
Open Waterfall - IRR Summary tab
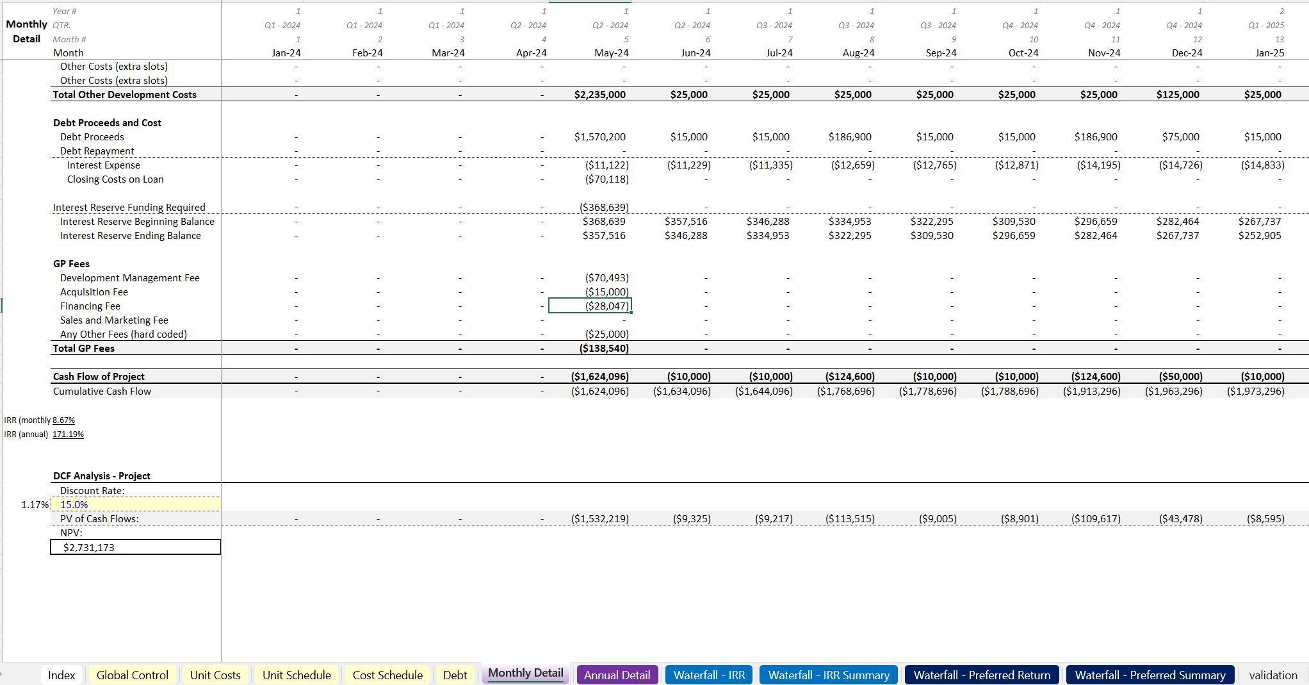[829, 675]
